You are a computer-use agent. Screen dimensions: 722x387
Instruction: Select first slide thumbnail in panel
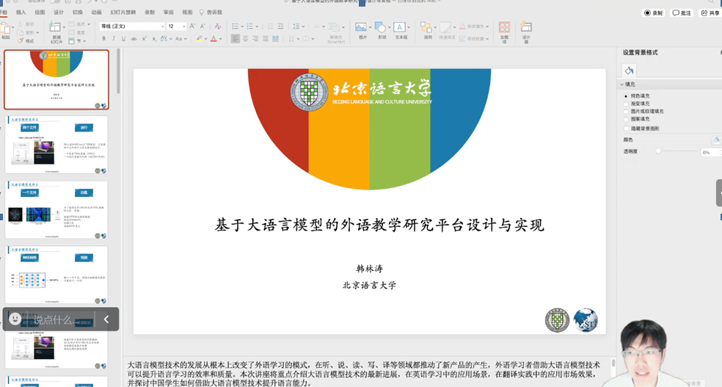point(56,80)
